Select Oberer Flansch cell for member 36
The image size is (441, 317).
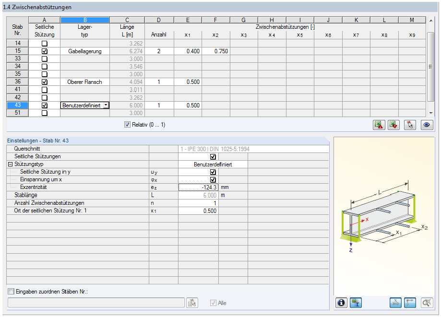pos(85,82)
